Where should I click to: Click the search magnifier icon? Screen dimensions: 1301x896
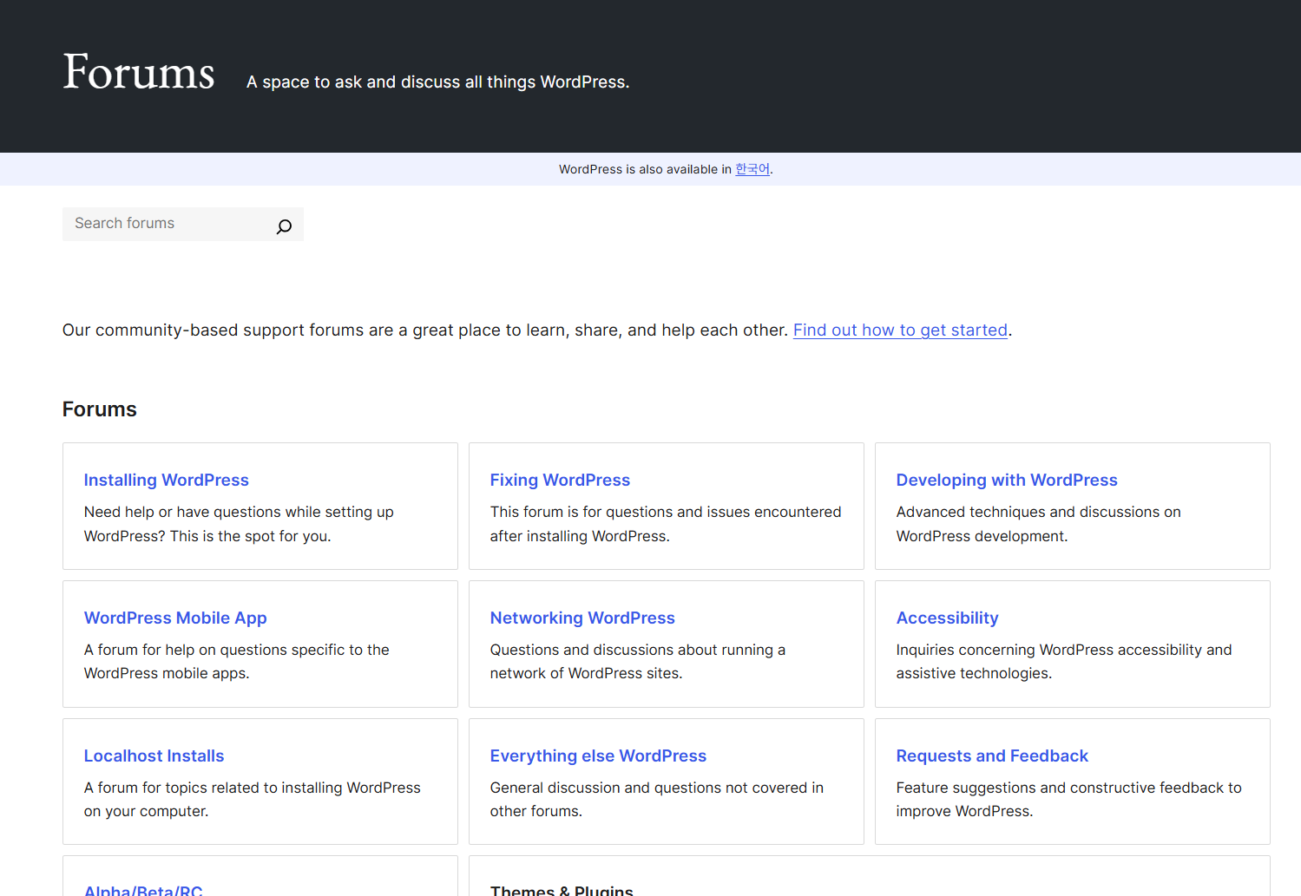pyautogui.click(x=284, y=226)
